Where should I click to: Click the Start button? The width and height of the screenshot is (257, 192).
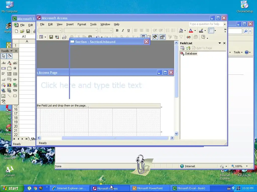pyautogui.click(x=12, y=188)
